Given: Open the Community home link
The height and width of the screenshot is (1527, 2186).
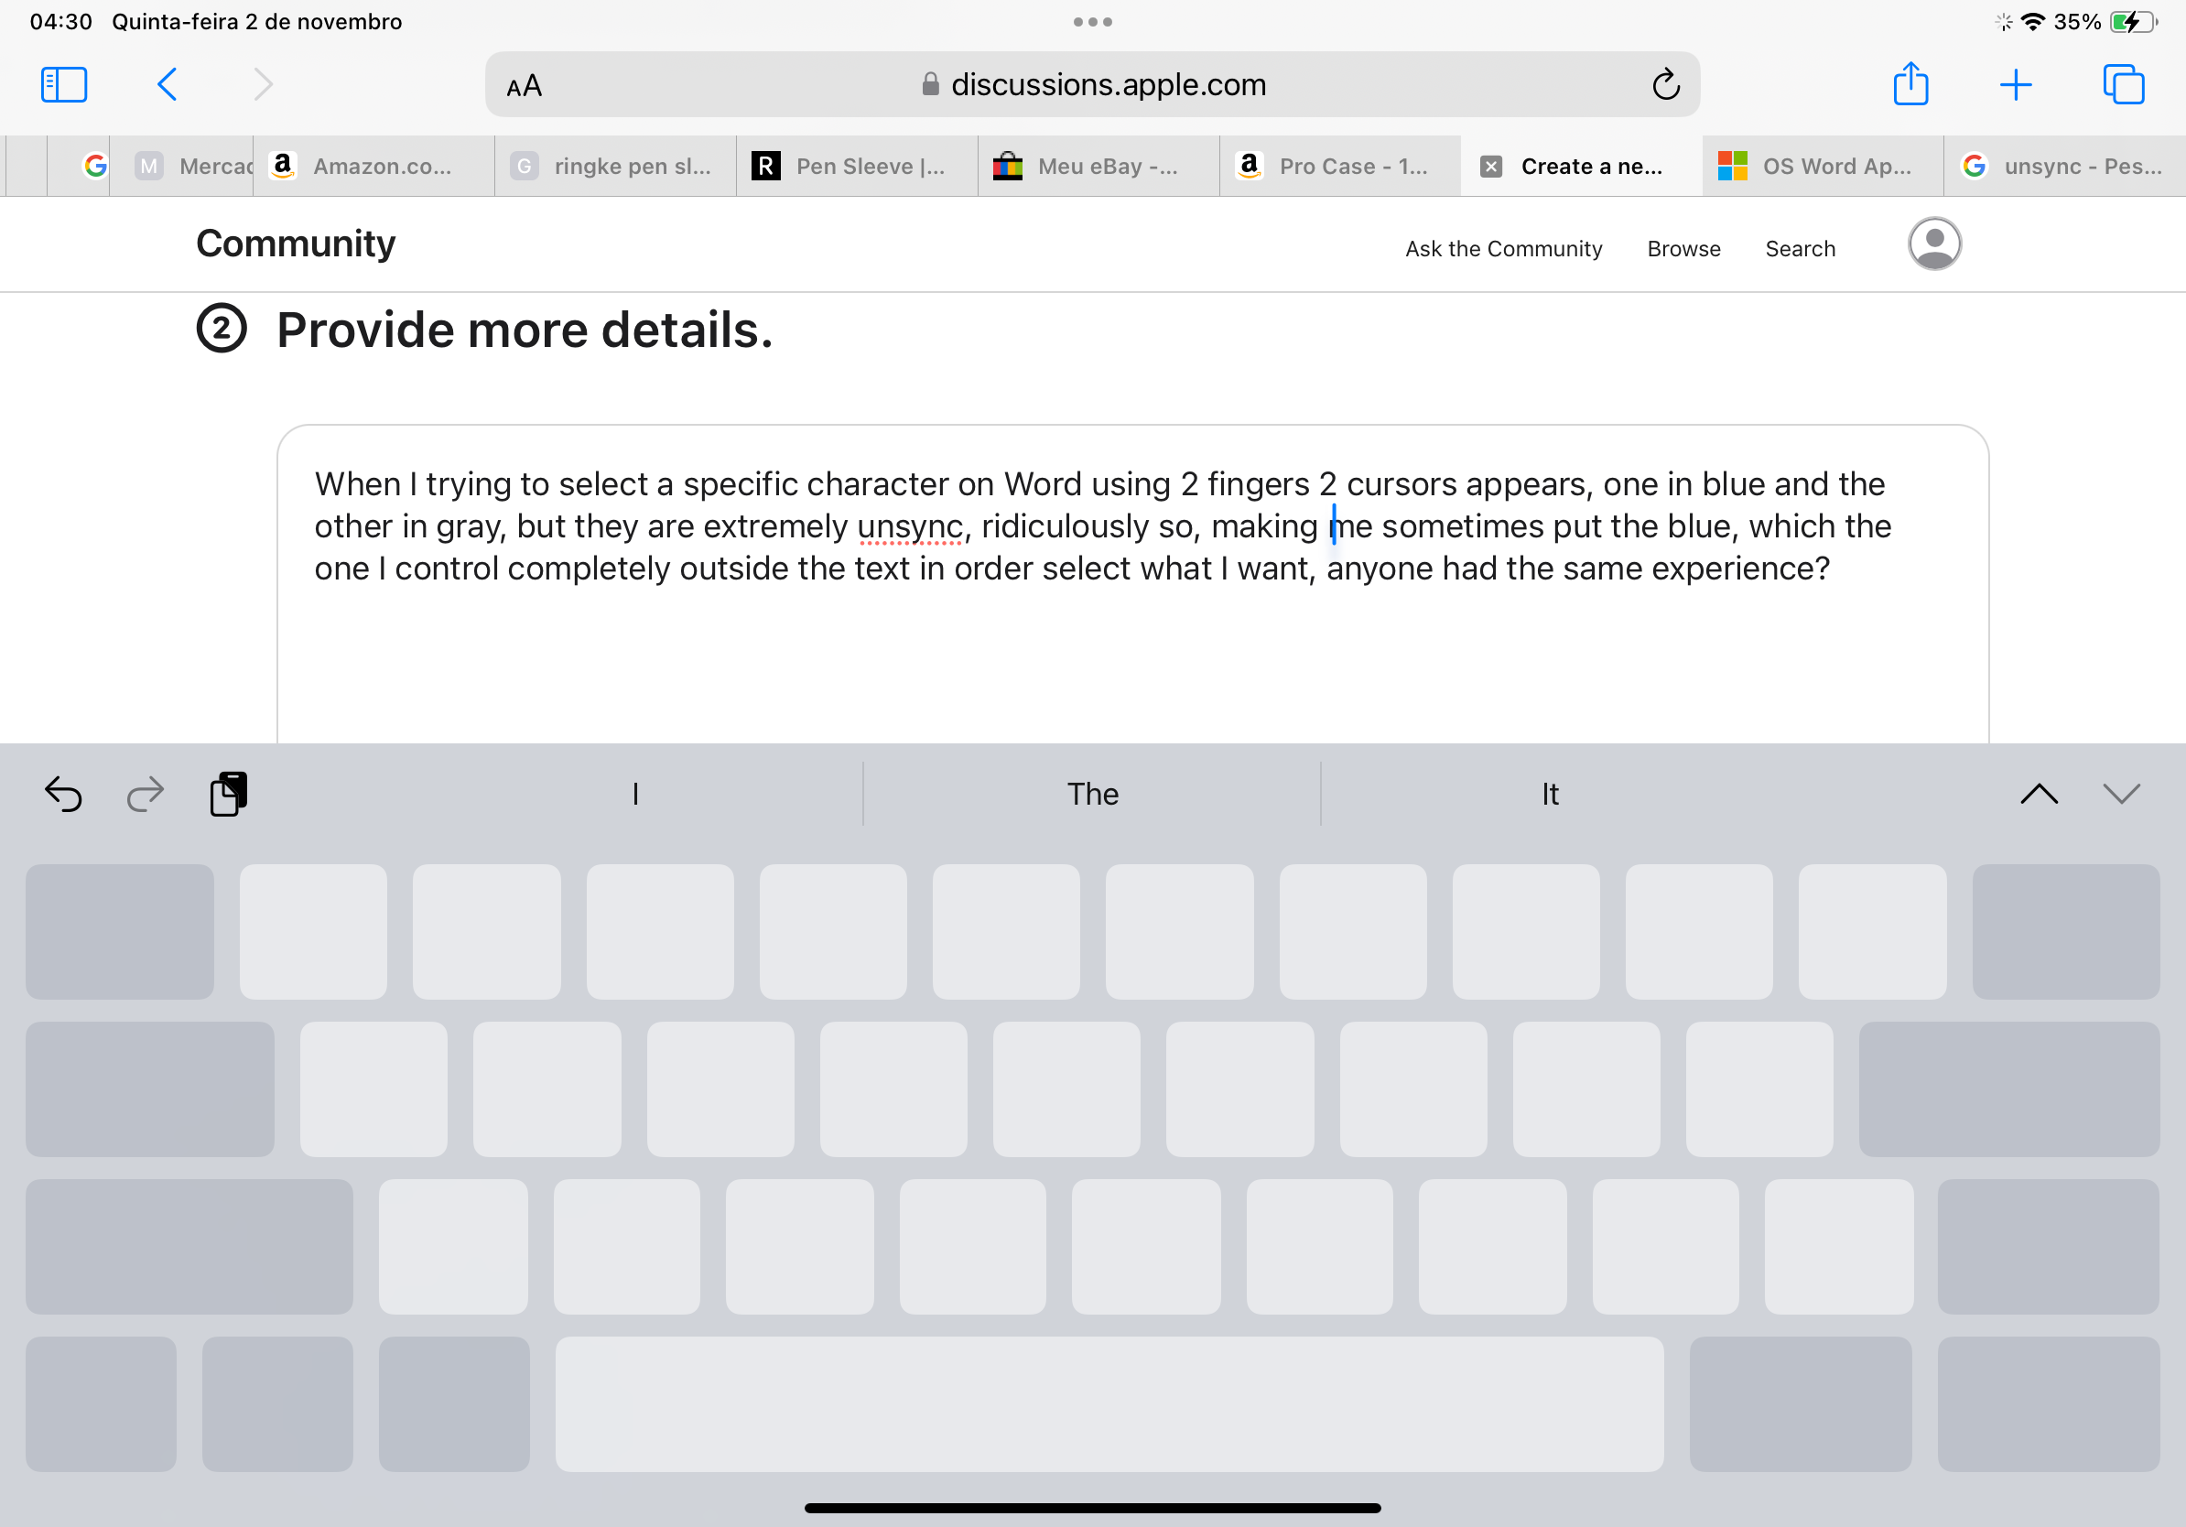Looking at the screenshot, I should click(295, 244).
